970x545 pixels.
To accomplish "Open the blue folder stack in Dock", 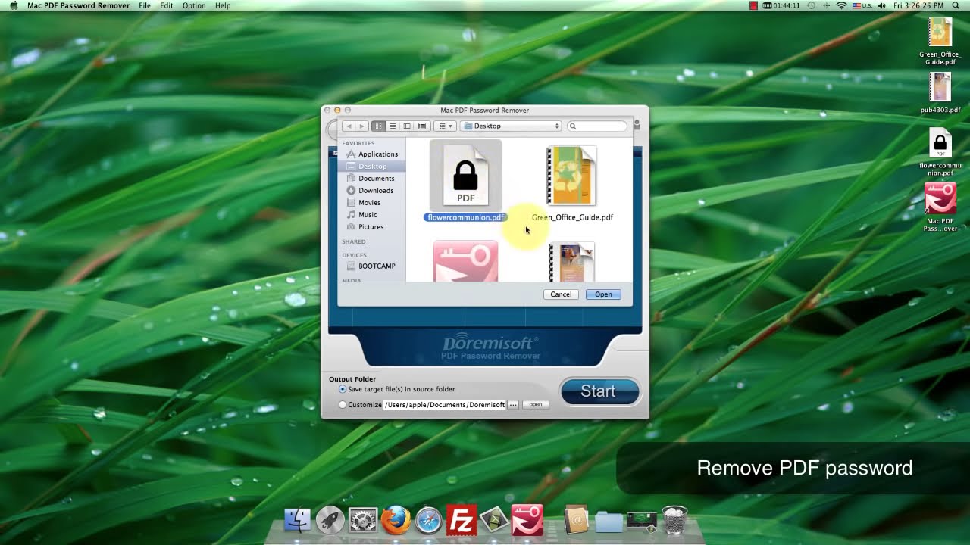I will pos(609,522).
